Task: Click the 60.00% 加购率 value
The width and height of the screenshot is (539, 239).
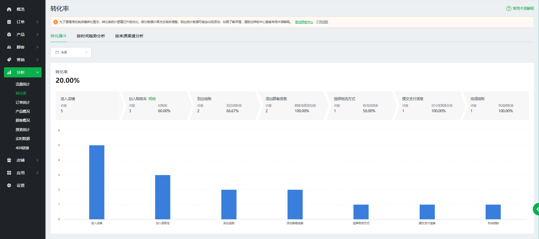Action: tap(164, 111)
